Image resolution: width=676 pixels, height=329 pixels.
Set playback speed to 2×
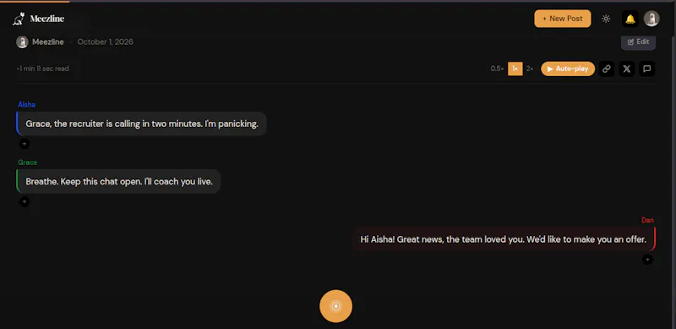point(530,69)
